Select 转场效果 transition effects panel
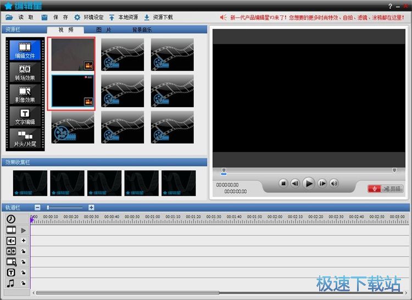This screenshot has width=412, height=300. (x=25, y=72)
